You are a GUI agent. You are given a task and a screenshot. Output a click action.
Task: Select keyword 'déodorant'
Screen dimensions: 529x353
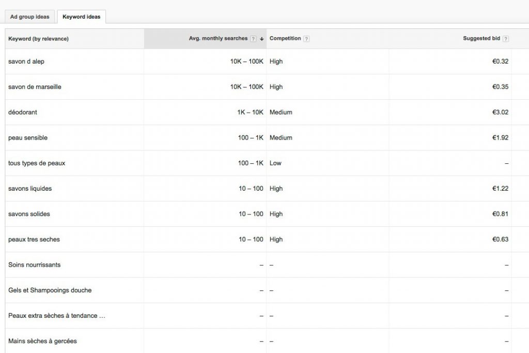click(x=23, y=112)
